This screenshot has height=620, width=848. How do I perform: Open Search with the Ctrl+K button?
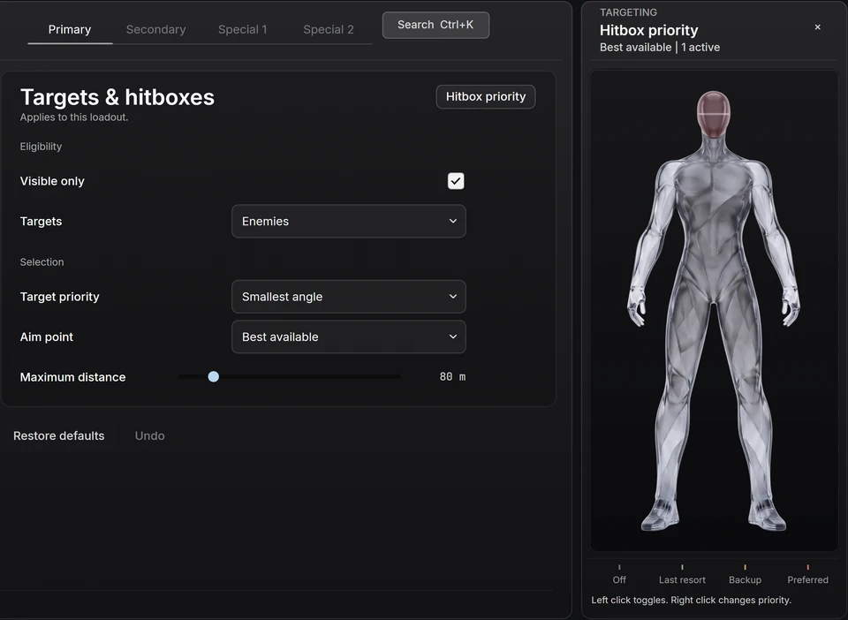click(435, 25)
